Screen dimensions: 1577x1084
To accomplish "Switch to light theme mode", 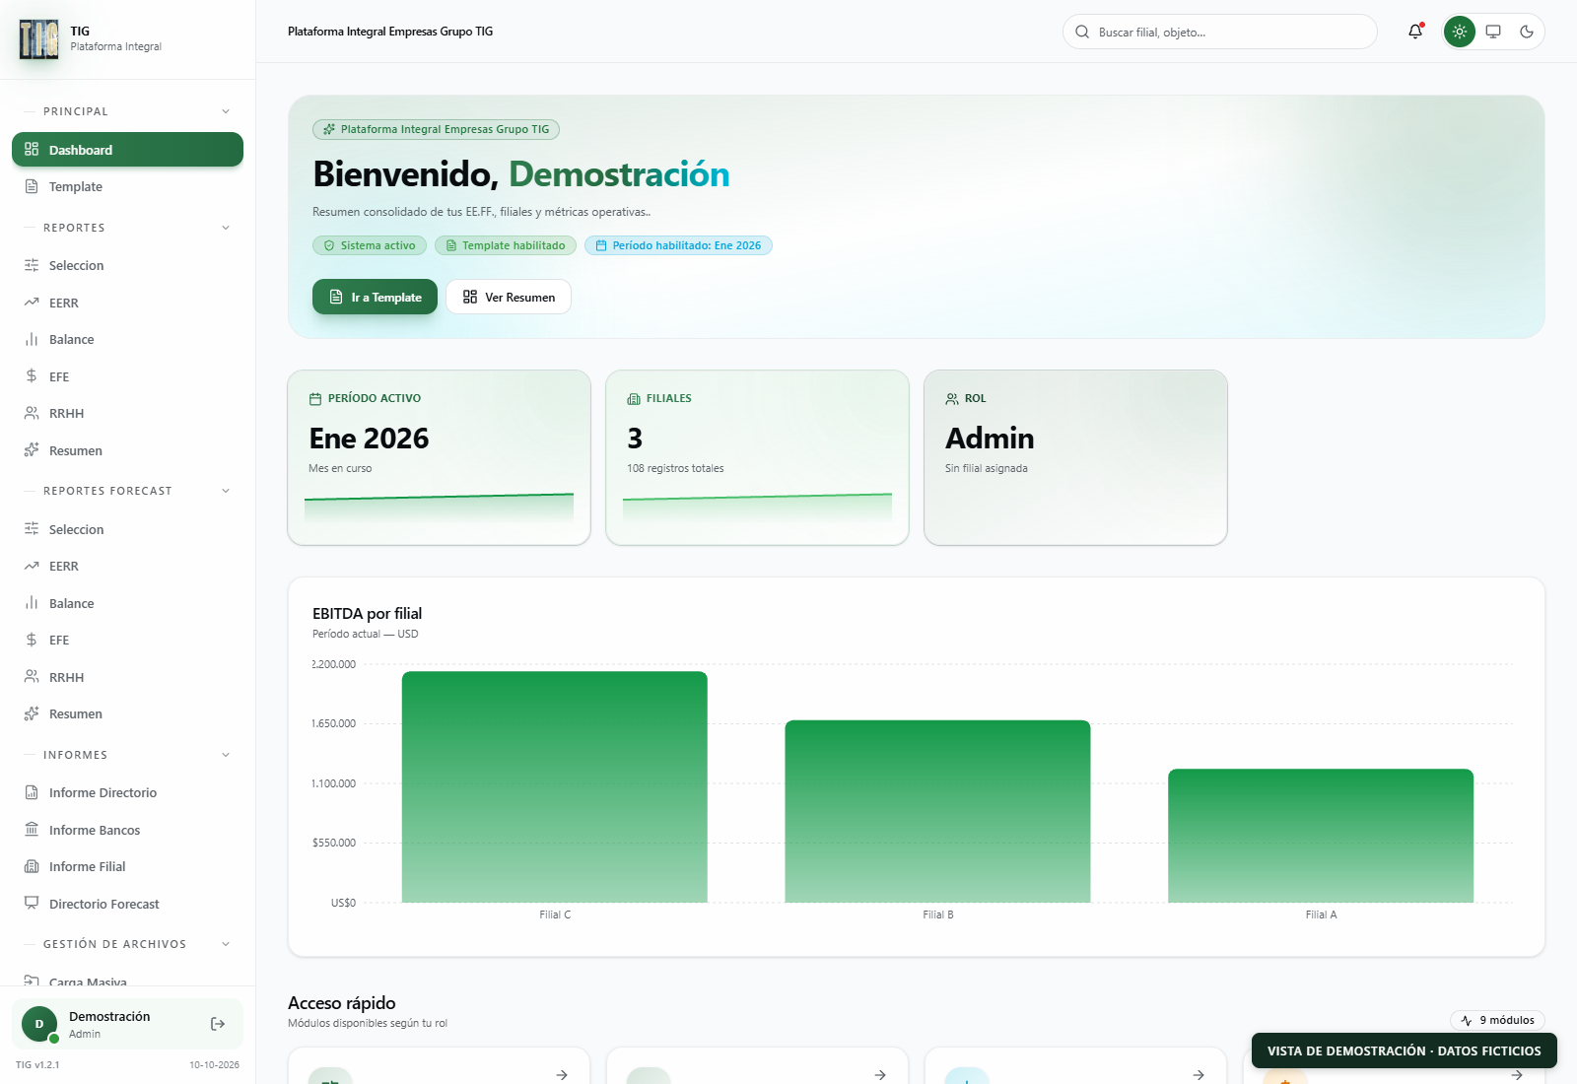I will (1460, 32).
